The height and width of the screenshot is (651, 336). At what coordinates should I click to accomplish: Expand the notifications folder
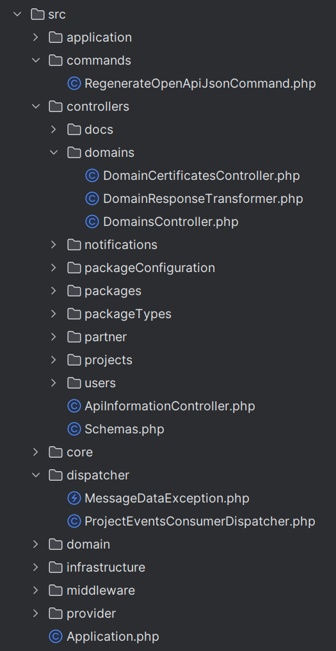pyautogui.click(x=54, y=245)
